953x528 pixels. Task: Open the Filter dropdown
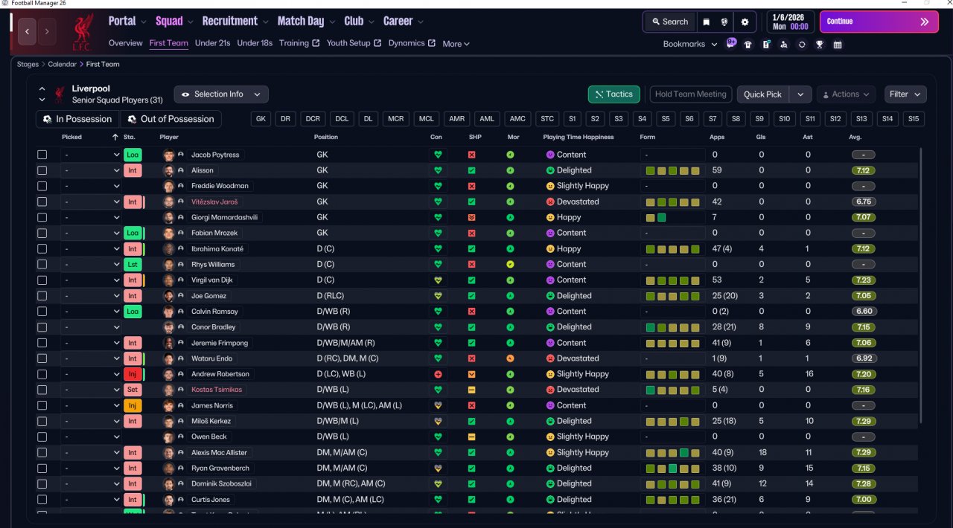click(x=905, y=94)
